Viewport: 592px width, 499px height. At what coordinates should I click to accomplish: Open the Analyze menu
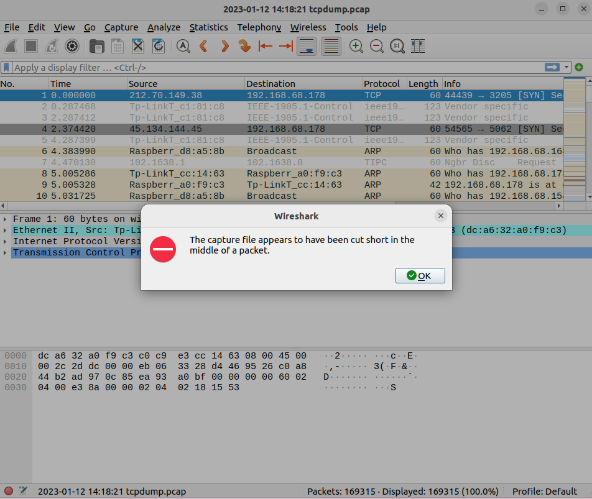(164, 27)
